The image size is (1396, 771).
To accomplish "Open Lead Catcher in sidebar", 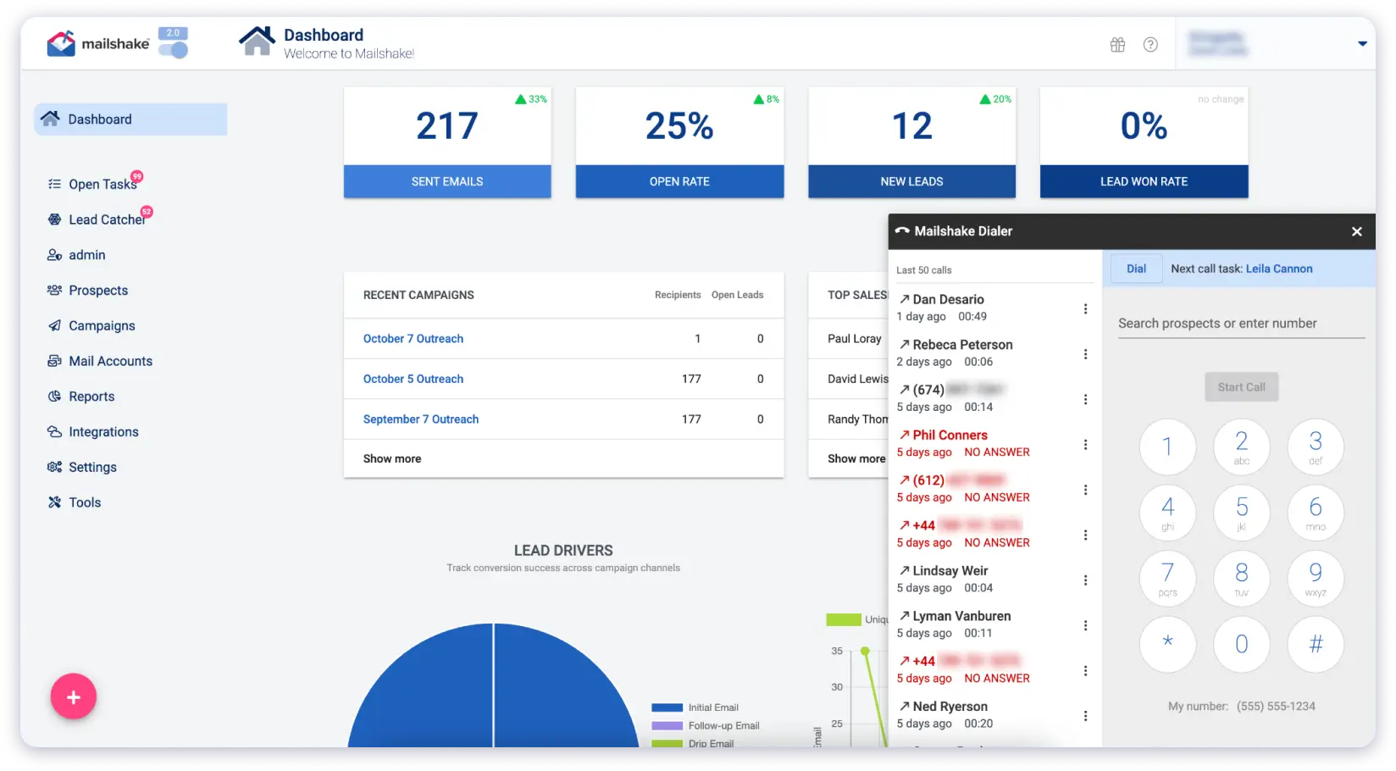I will point(106,219).
